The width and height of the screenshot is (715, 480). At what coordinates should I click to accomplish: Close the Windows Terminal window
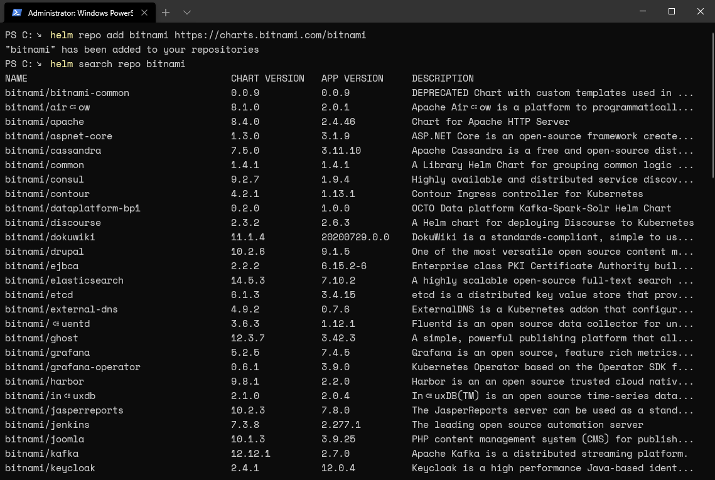coord(701,11)
